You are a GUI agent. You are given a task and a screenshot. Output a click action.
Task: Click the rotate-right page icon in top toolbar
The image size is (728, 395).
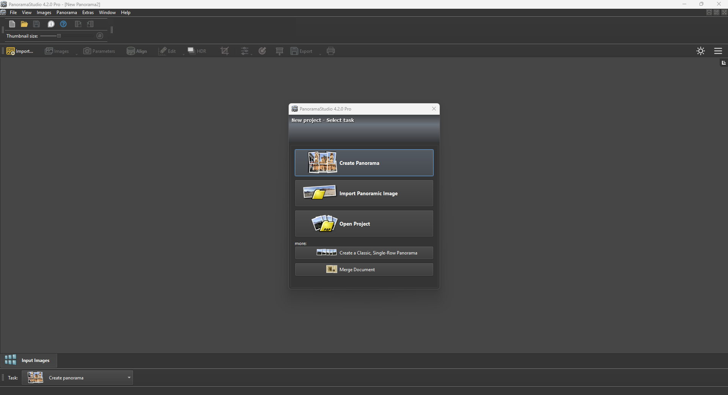[x=78, y=24]
